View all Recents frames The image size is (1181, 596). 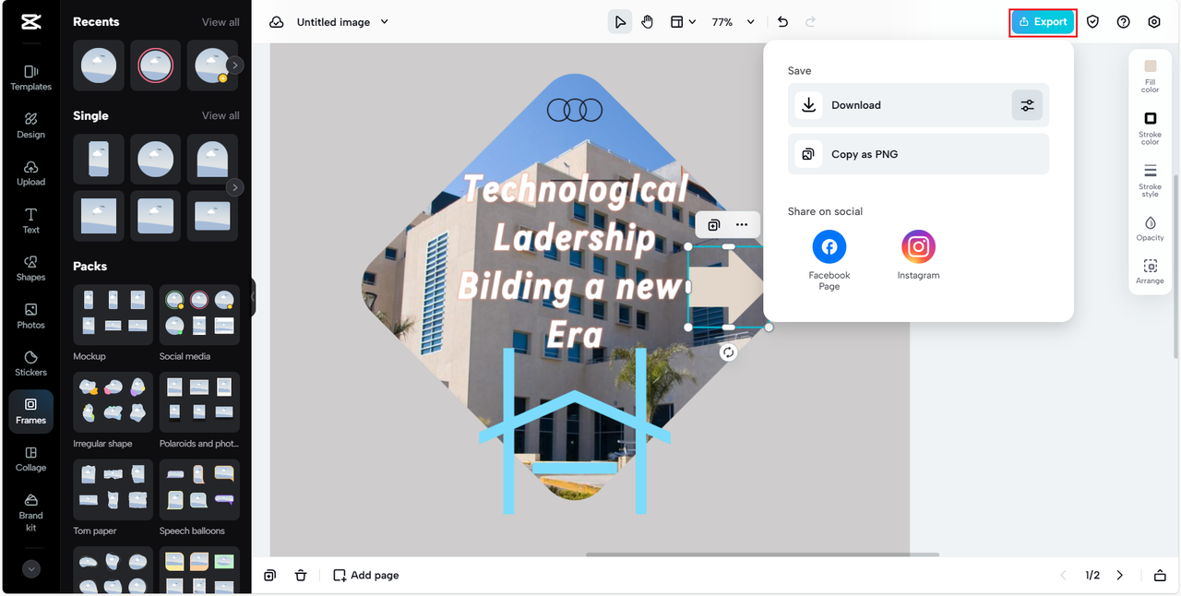click(221, 22)
